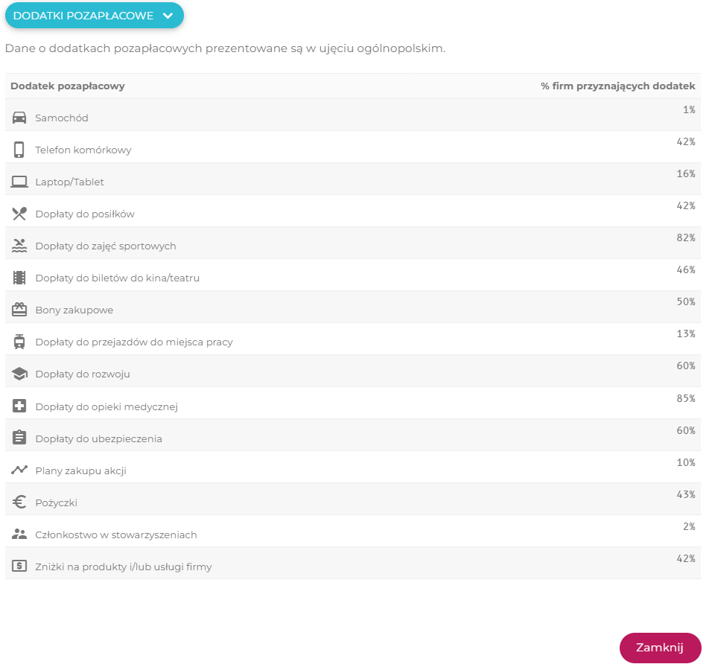Click the medical cross icon
The width and height of the screenshot is (712, 667).
click(x=19, y=406)
